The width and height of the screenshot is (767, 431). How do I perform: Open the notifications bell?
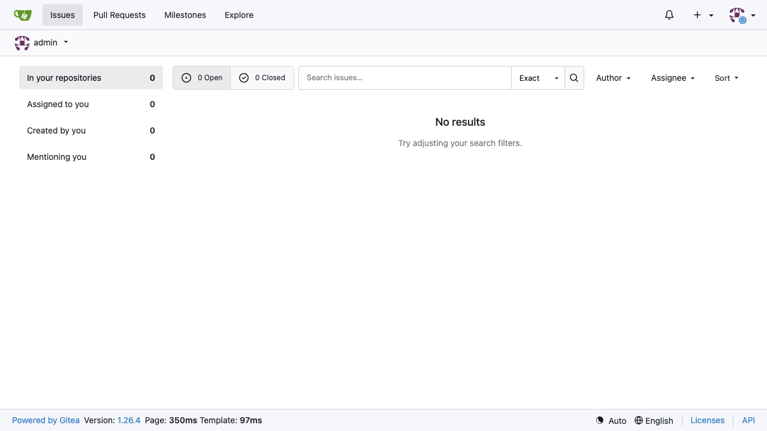(x=669, y=15)
